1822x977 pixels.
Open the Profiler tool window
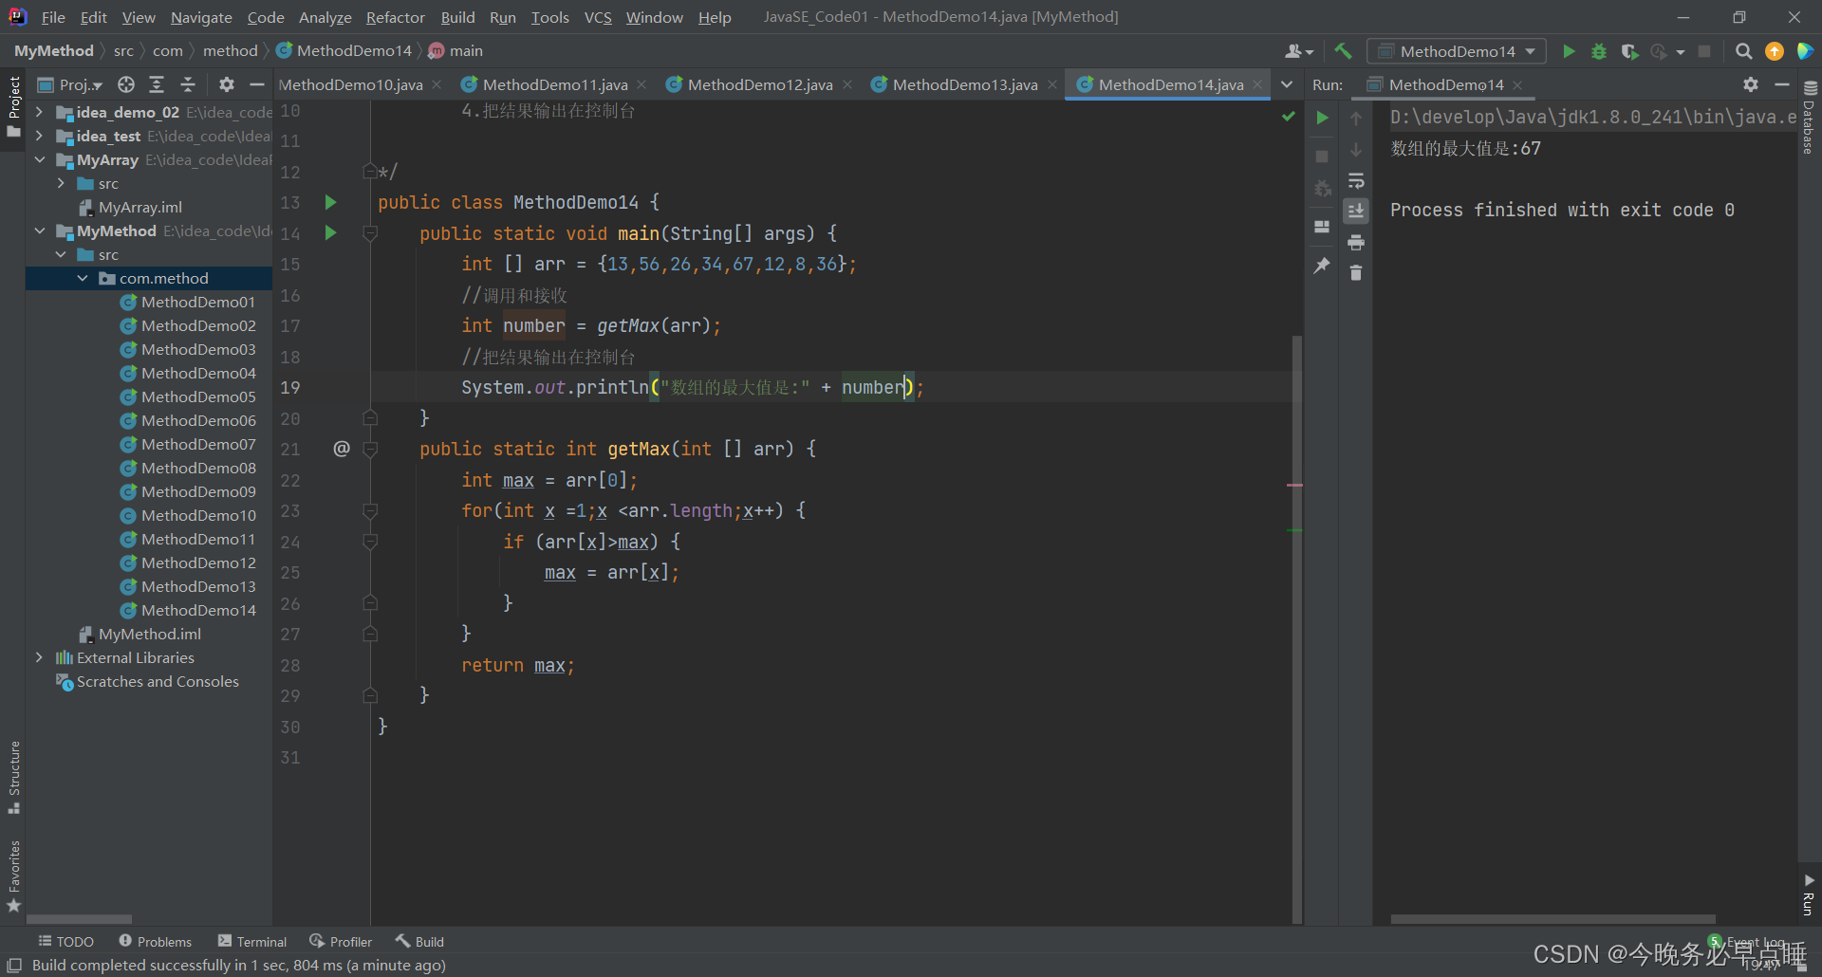point(341,941)
